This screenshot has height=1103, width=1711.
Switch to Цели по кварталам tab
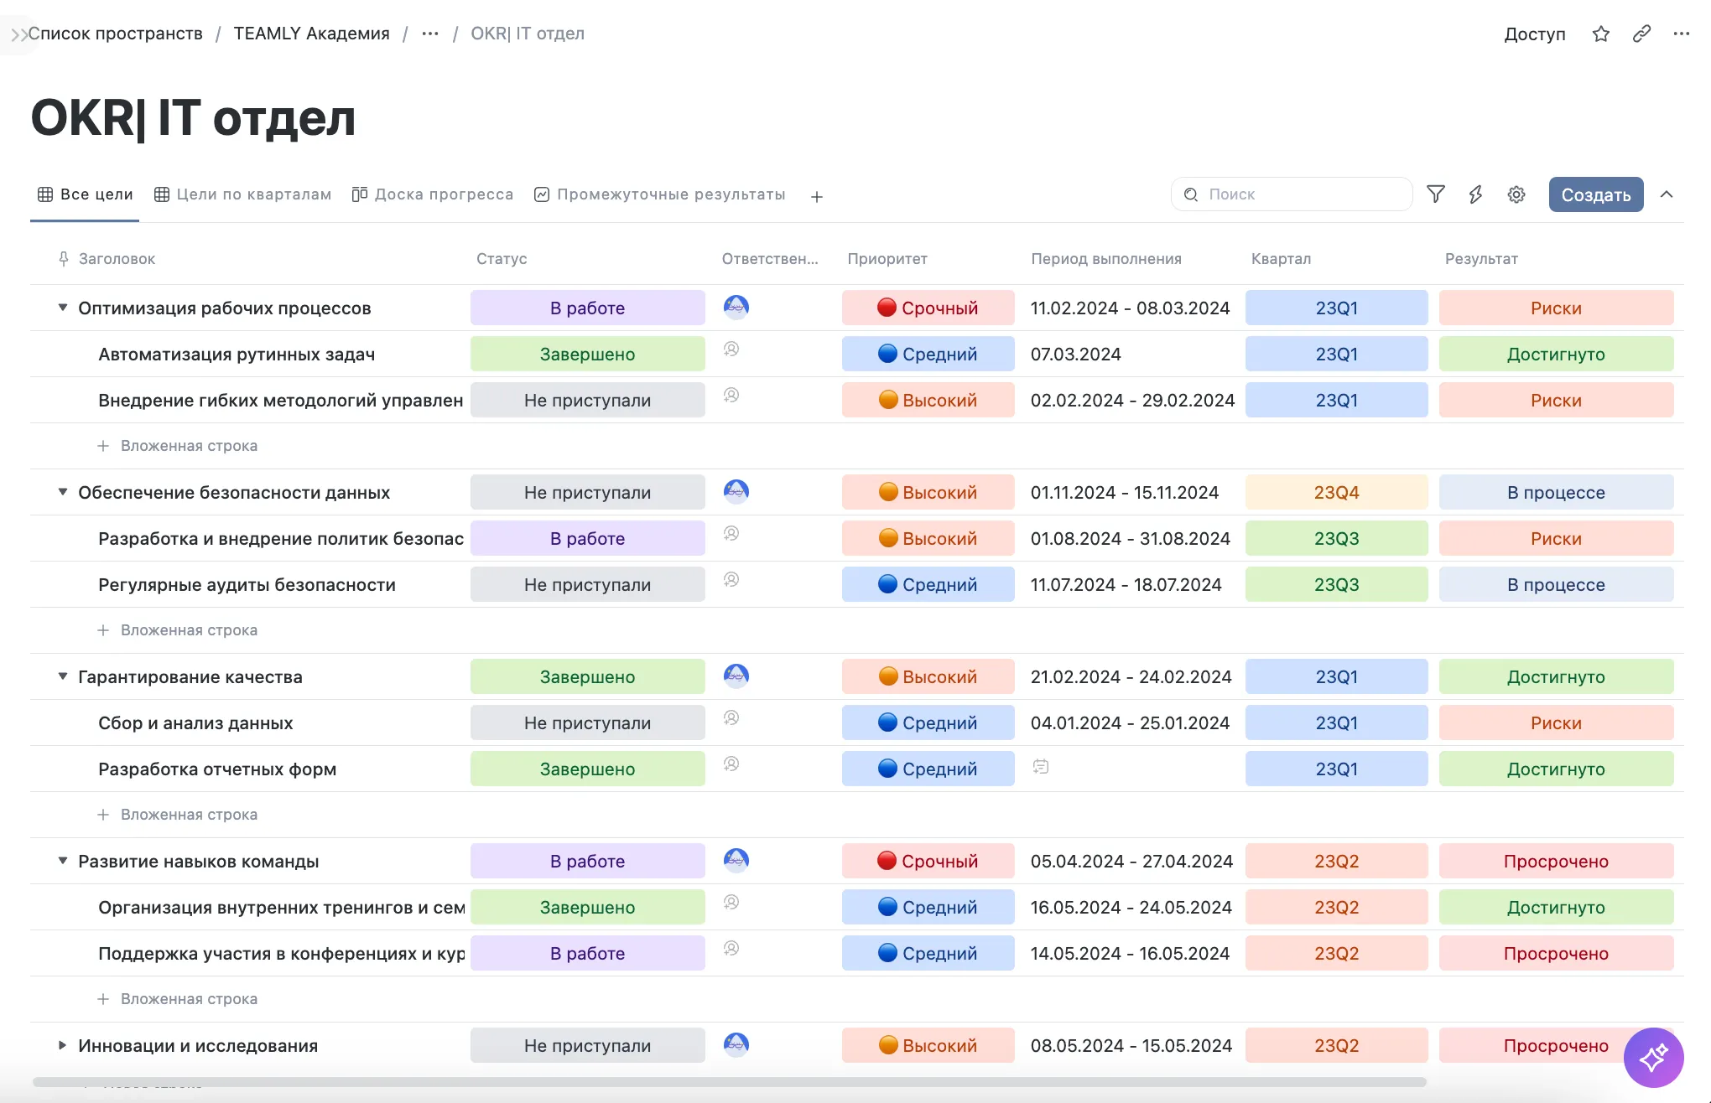point(243,194)
